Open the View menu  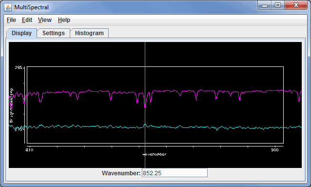tap(45, 20)
